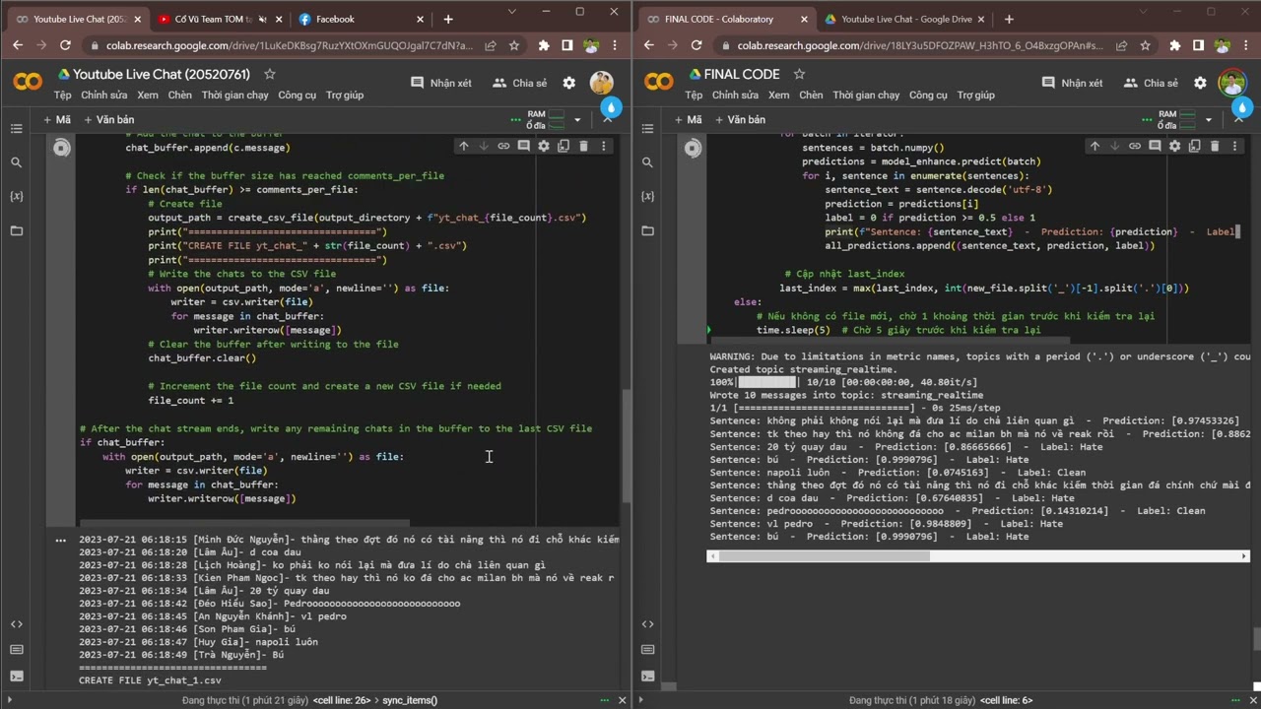Open more cell options in FINAL CODE
1261x709 pixels.
coord(1235,146)
